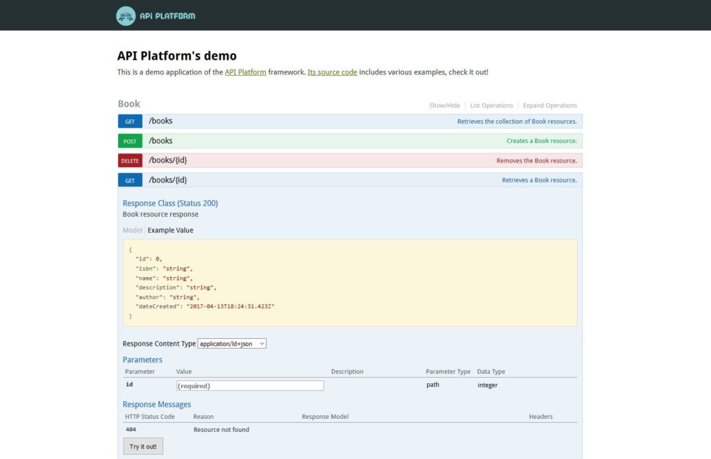
Task: Click the API Platform spider logo icon
Action: coord(126,16)
